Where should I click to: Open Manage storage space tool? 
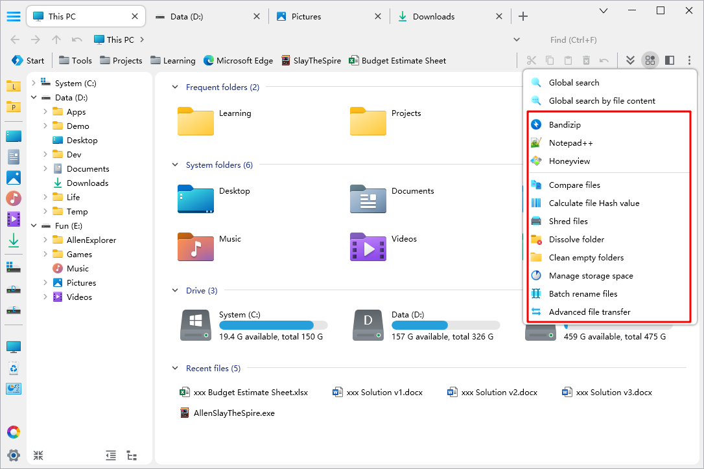(590, 275)
